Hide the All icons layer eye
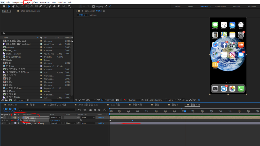 [2, 118]
